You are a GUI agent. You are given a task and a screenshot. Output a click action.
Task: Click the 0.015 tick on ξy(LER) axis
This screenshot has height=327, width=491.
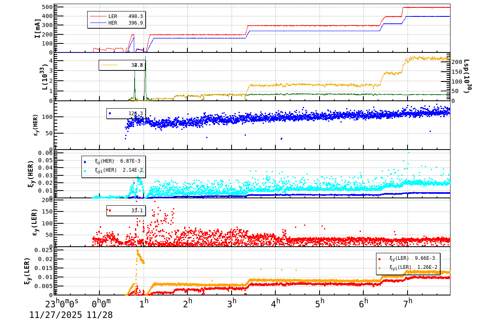pos(44,268)
